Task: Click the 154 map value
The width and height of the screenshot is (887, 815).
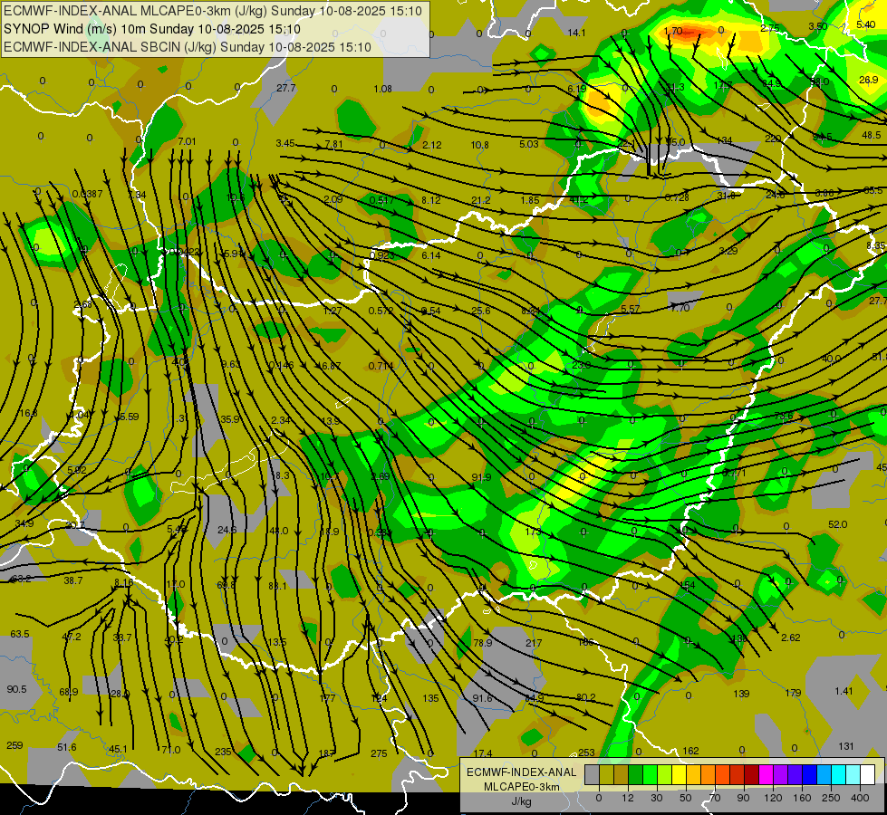Action: [x=688, y=585]
